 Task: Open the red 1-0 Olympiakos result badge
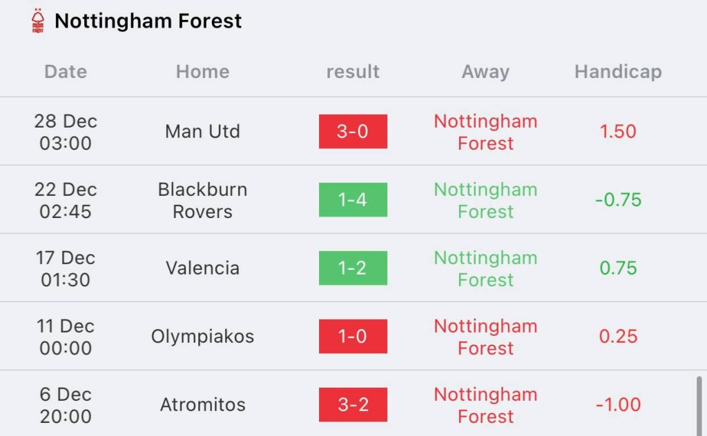coord(353,337)
